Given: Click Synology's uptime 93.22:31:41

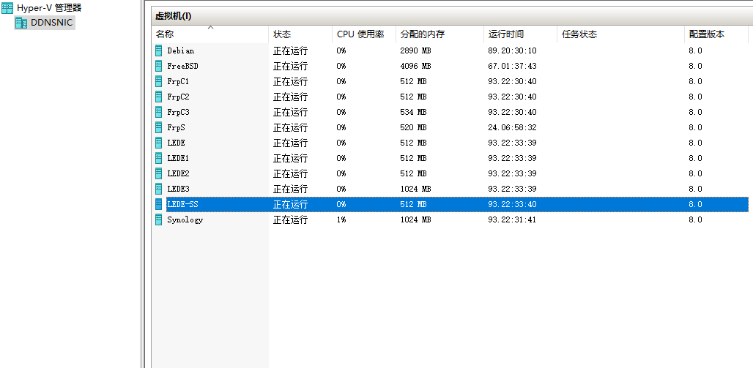Looking at the screenshot, I should point(513,219).
